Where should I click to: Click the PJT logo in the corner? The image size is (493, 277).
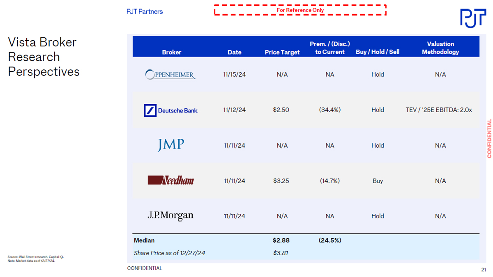[472, 18]
